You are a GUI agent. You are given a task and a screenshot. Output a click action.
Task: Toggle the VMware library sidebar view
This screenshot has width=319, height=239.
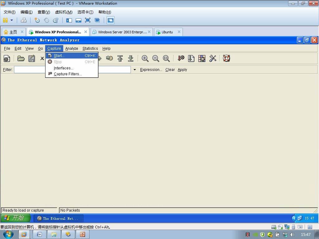pyautogui.click(x=69, y=20)
